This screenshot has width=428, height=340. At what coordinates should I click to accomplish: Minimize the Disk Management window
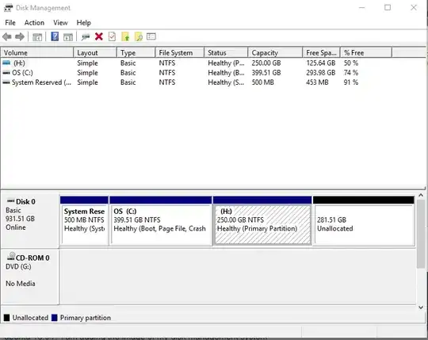tap(362, 7)
